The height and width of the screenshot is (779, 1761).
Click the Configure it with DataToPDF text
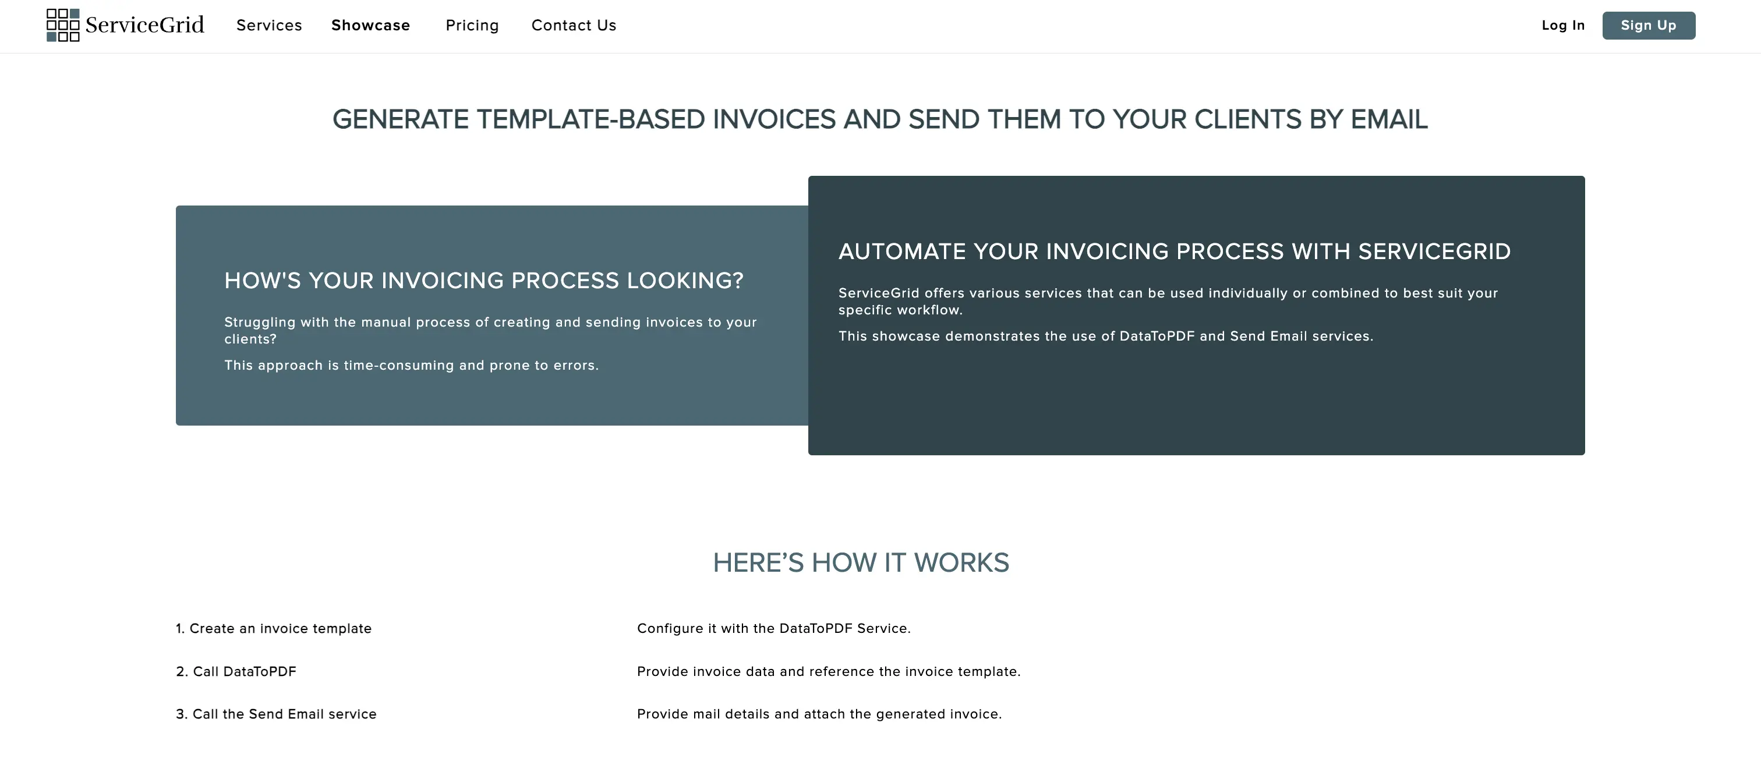coord(773,629)
